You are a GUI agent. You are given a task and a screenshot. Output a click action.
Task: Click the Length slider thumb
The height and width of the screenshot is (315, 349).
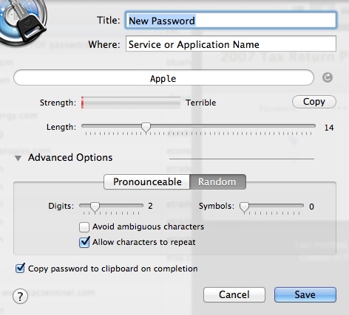point(146,127)
